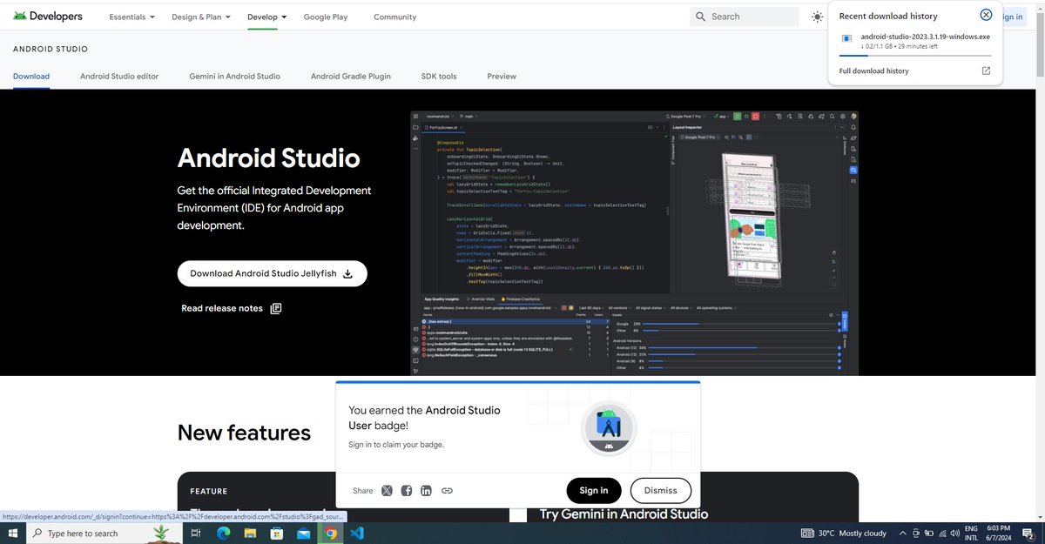The image size is (1045, 544).
Task: Click Download Android Studio Jellyfish button
Action: [x=273, y=273]
